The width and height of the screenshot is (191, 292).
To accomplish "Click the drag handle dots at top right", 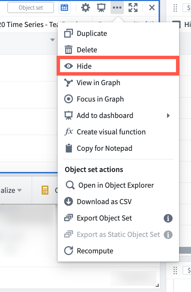I will pyautogui.click(x=175, y=8).
